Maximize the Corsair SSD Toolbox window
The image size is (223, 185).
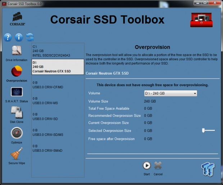click(x=205, y=3)
